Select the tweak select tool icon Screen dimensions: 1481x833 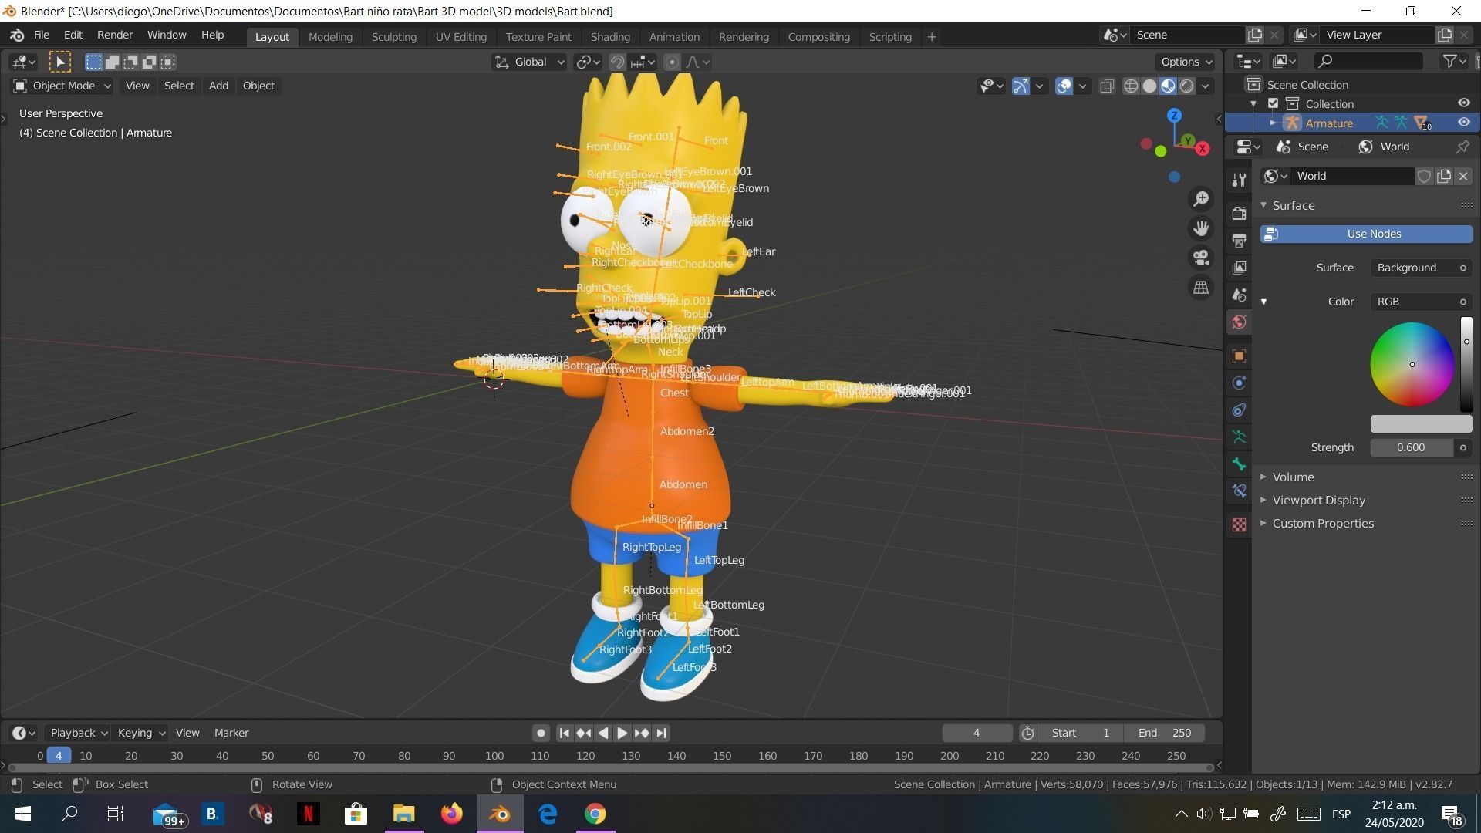(x=59, y=62)
